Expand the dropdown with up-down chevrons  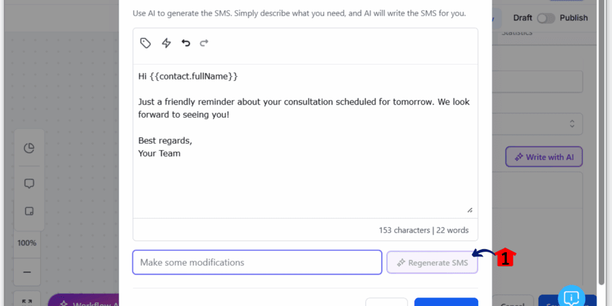[x=572, y=124]
